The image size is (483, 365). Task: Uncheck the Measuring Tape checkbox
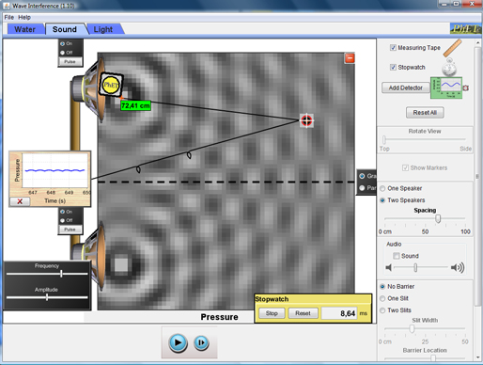click(x=393, y=48)
